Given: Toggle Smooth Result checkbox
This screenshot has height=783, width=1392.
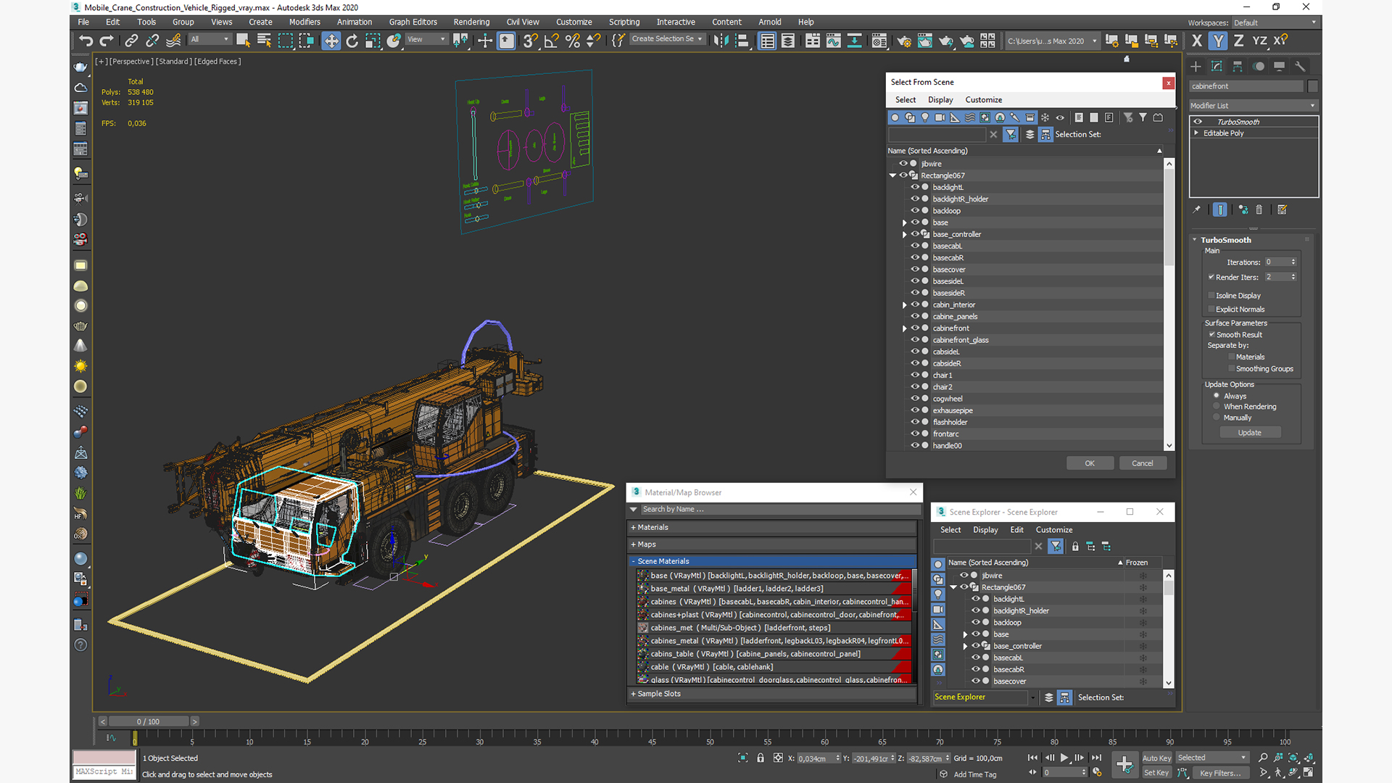Looking at the screenshot, I should coord(1211,334).
